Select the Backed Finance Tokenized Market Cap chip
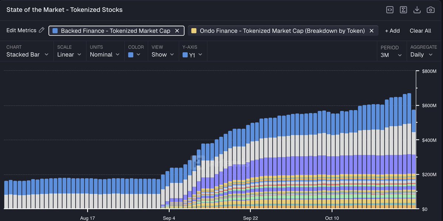Image resolution: width=443 pixels, height=221 pixels. pos(116,31)
